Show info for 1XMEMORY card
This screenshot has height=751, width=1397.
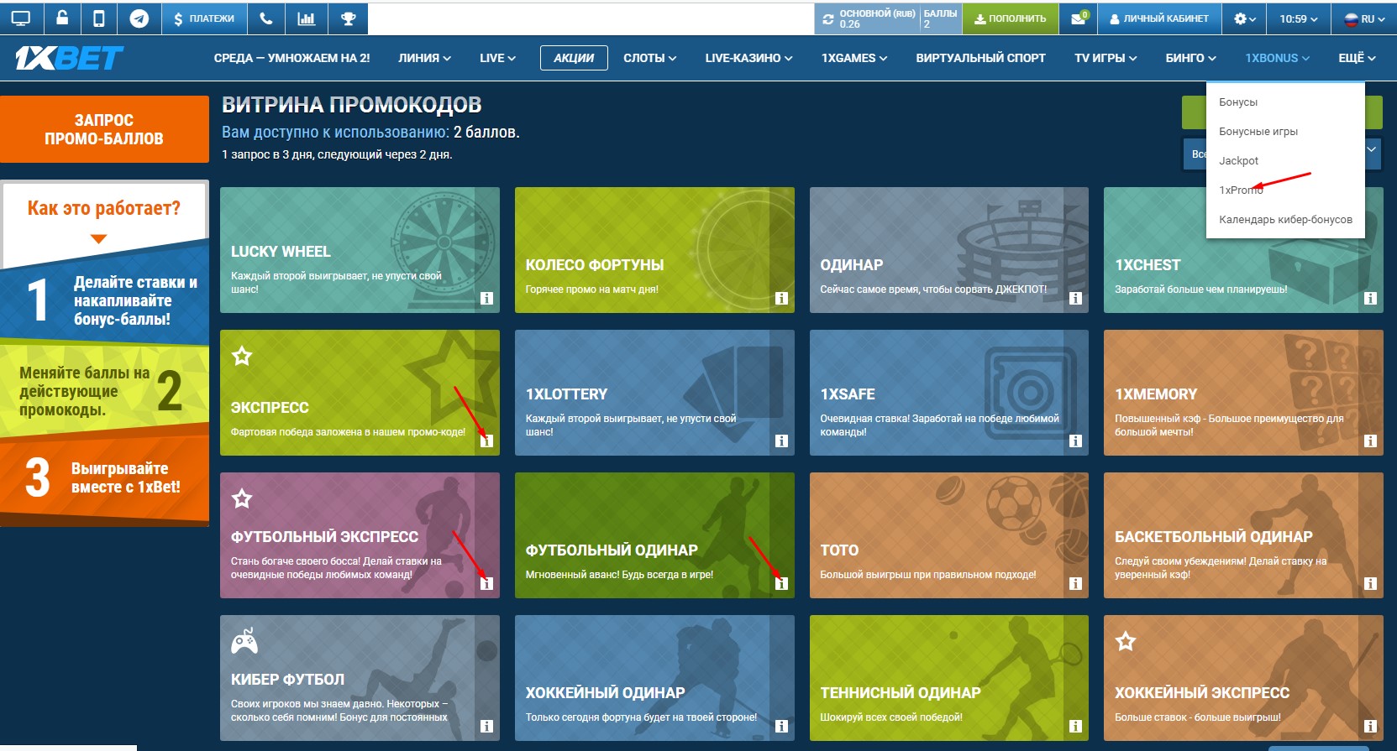(x=1370, y=441)
